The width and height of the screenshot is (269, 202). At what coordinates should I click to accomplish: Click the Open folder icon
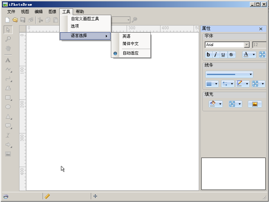tap(15, 20)
